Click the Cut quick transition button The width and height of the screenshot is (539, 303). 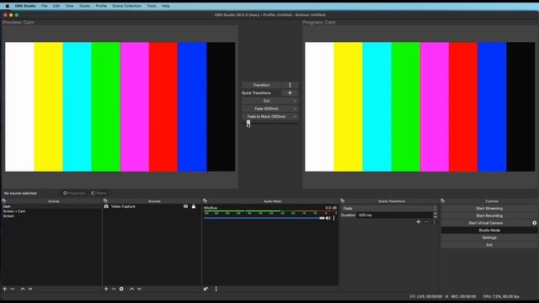pos(266,101)
